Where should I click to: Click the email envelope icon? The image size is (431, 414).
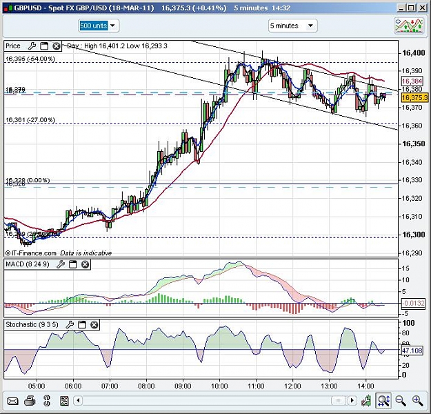[x=12, y=401]
